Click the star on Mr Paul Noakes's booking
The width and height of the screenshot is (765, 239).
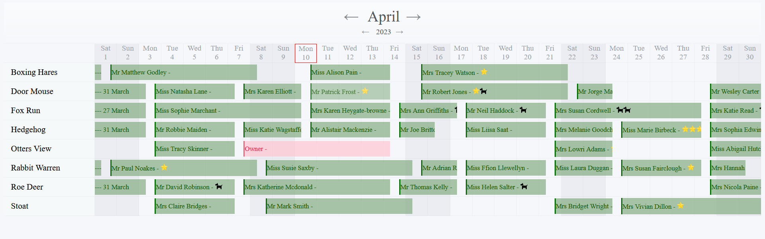164,168
